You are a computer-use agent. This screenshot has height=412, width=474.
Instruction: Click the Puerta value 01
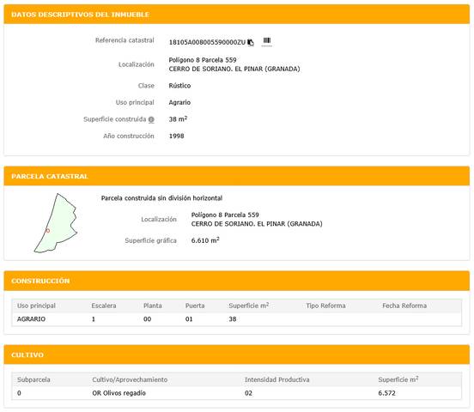point(189,319)
